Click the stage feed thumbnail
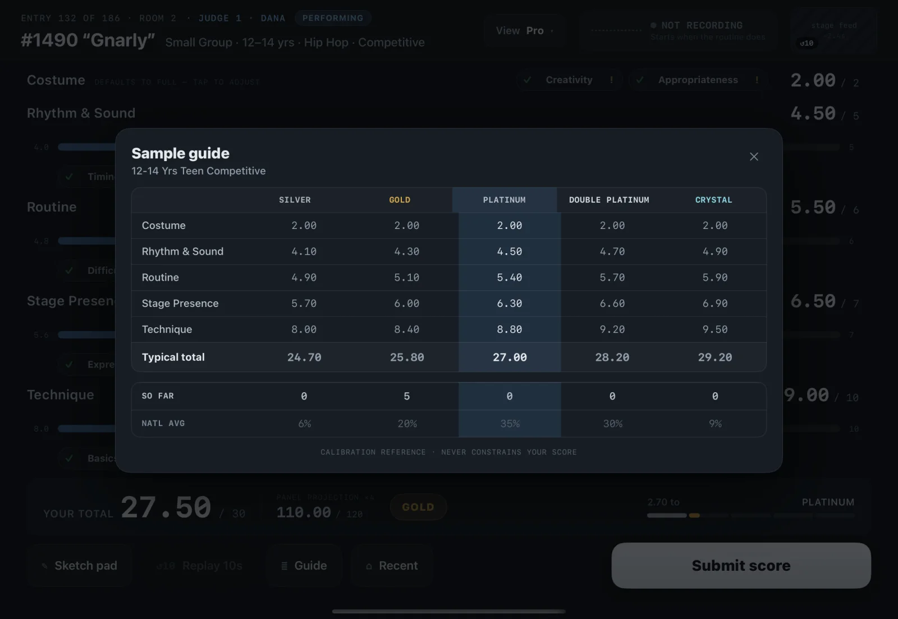Image resolution: width=898 pixels, height=619 pixels. (833, 31)
